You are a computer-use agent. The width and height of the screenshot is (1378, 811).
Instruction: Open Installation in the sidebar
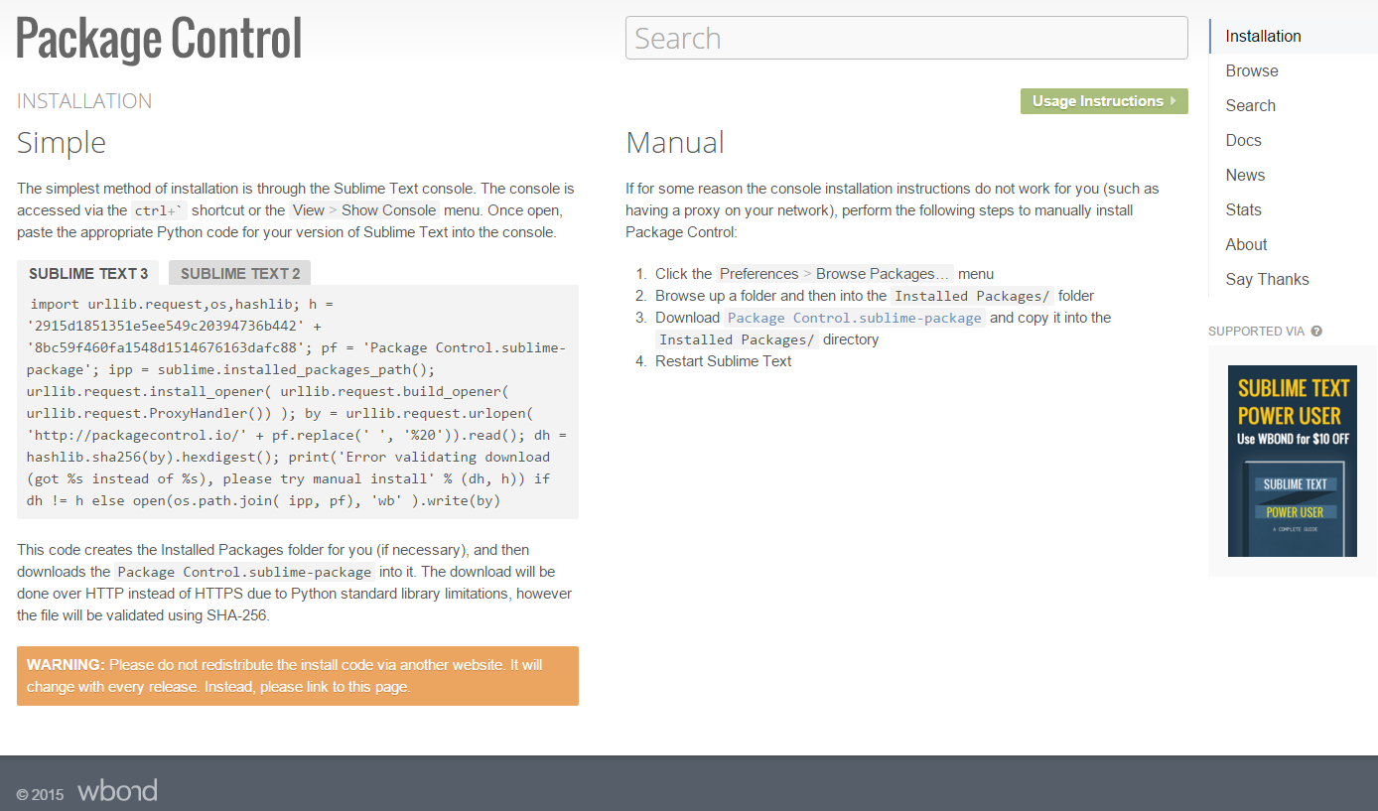tap(1294, 36)
